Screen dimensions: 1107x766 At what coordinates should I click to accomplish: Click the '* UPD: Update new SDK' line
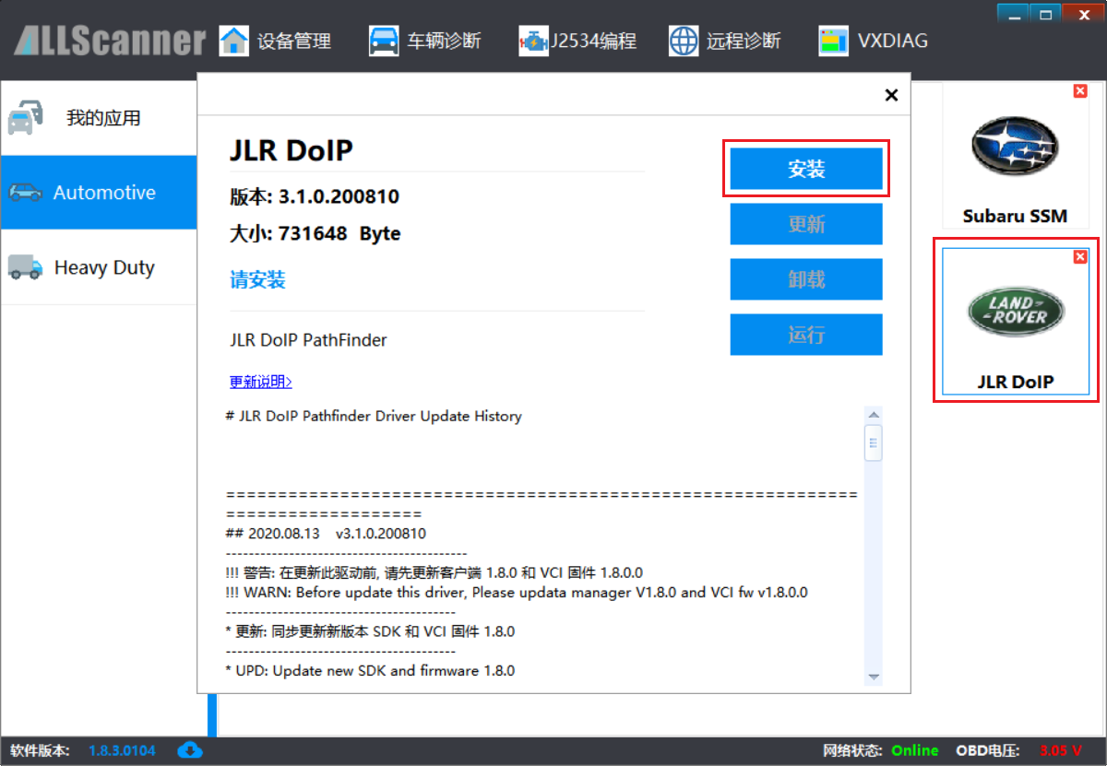click(x=370, y=671)
